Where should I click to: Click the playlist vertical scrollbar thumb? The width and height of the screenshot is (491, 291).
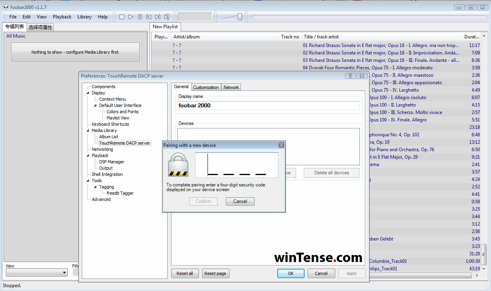[x=484, y=254]
